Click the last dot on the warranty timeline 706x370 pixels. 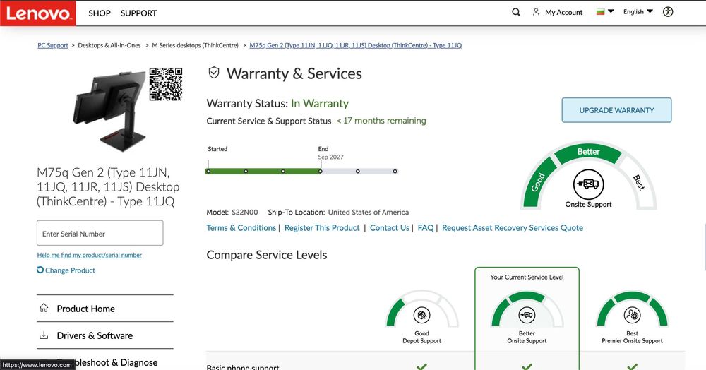(395, 171)
